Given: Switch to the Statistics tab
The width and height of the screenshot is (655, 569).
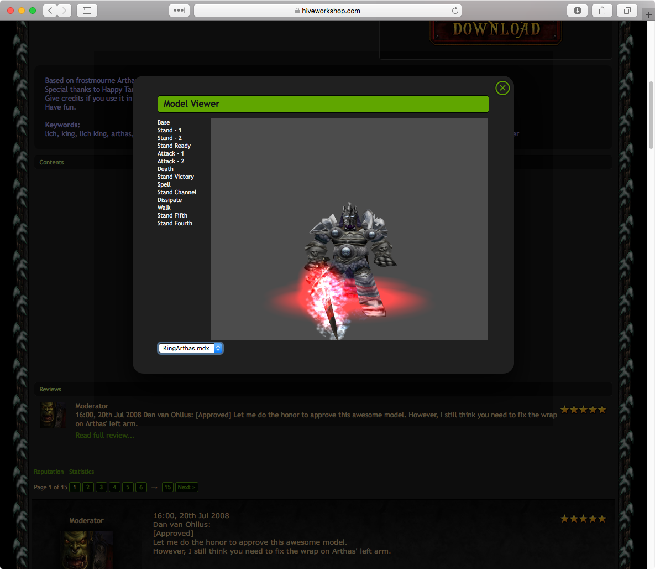Looking at the screenshot, I should 81,472.
